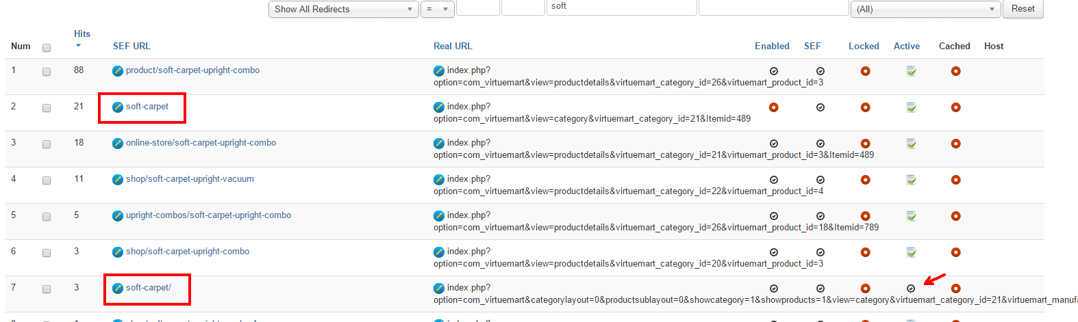1078x322 pixels.
Task: Open the Show All Redirects dropdown
Action: [x=343, y=9]
